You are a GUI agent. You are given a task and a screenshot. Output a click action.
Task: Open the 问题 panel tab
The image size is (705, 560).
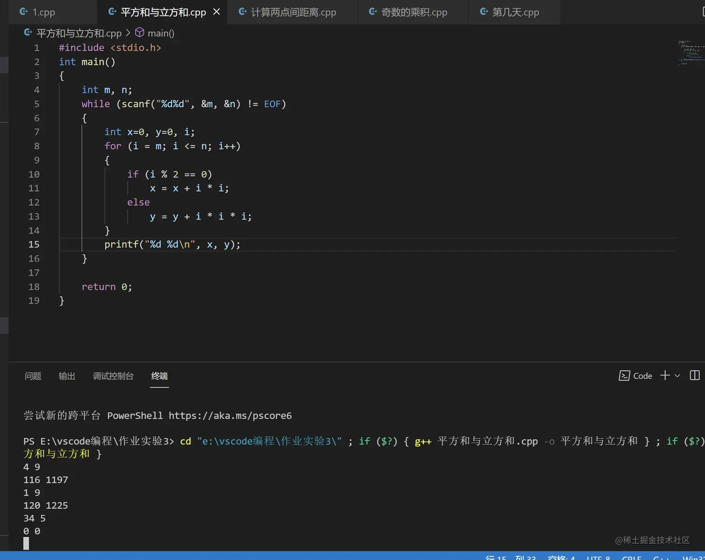[x=33, y=376]
